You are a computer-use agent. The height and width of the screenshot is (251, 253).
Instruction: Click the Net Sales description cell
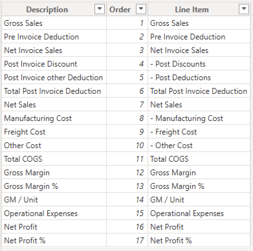54,104
